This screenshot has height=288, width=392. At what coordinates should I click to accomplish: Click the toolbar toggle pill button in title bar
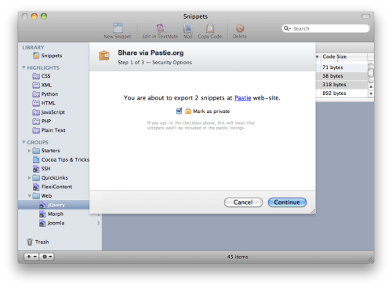point(365,16)
